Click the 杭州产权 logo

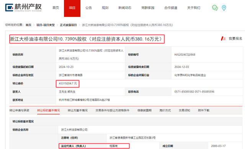[23, 8]
